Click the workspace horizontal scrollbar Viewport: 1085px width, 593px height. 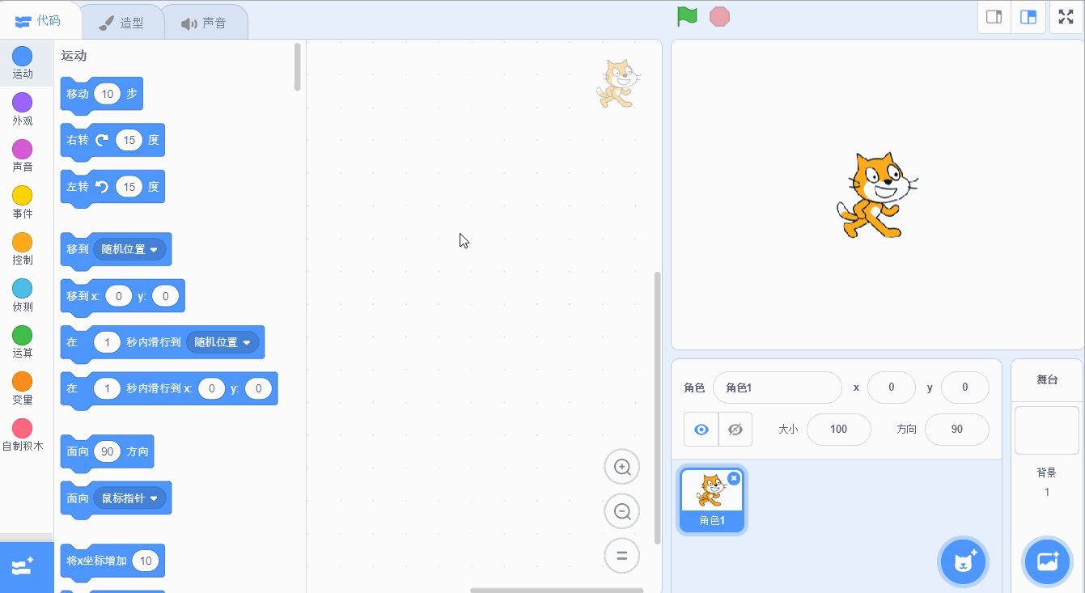click(x=557, y=590)
